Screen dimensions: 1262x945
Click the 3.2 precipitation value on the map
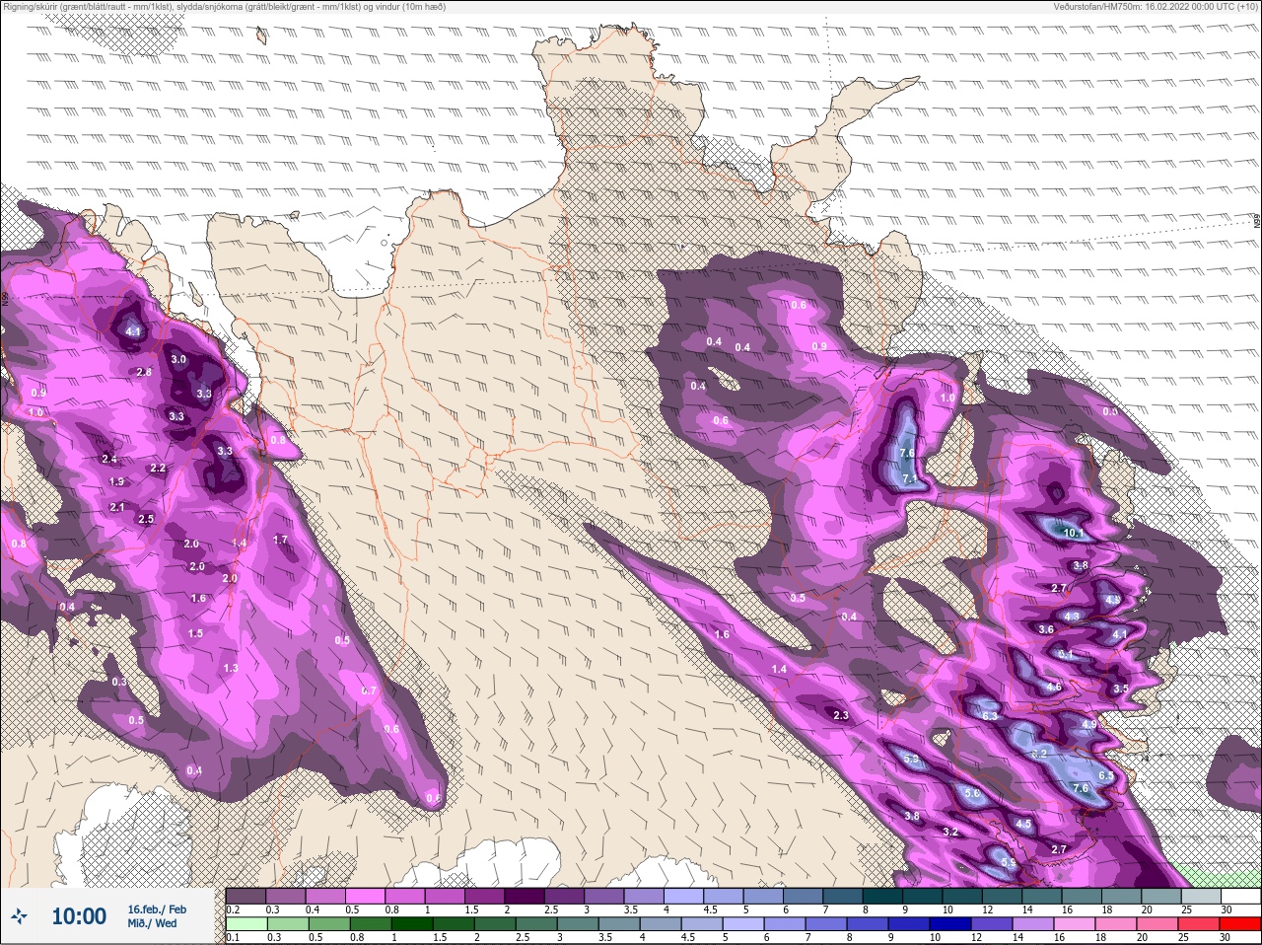point(950,833)
